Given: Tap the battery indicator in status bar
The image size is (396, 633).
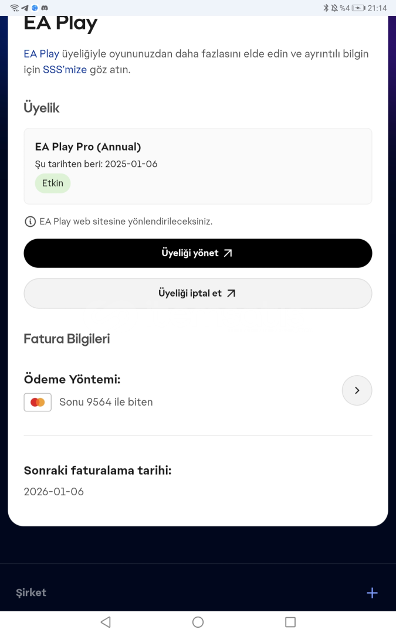Looking at the screenshot, I should (358, 8).
